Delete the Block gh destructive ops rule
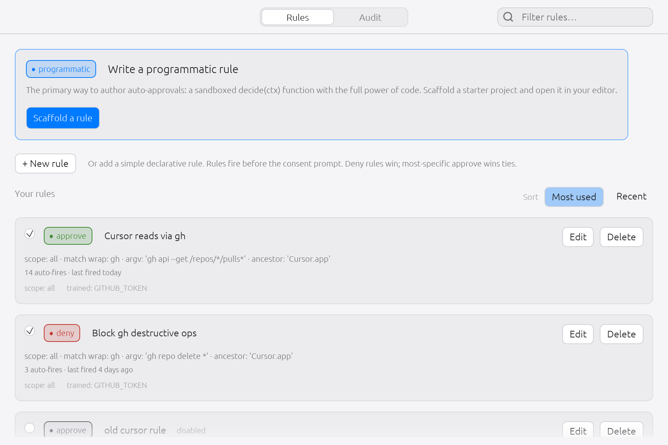Screen dimensions: 668x445 [x=621, y=334]
